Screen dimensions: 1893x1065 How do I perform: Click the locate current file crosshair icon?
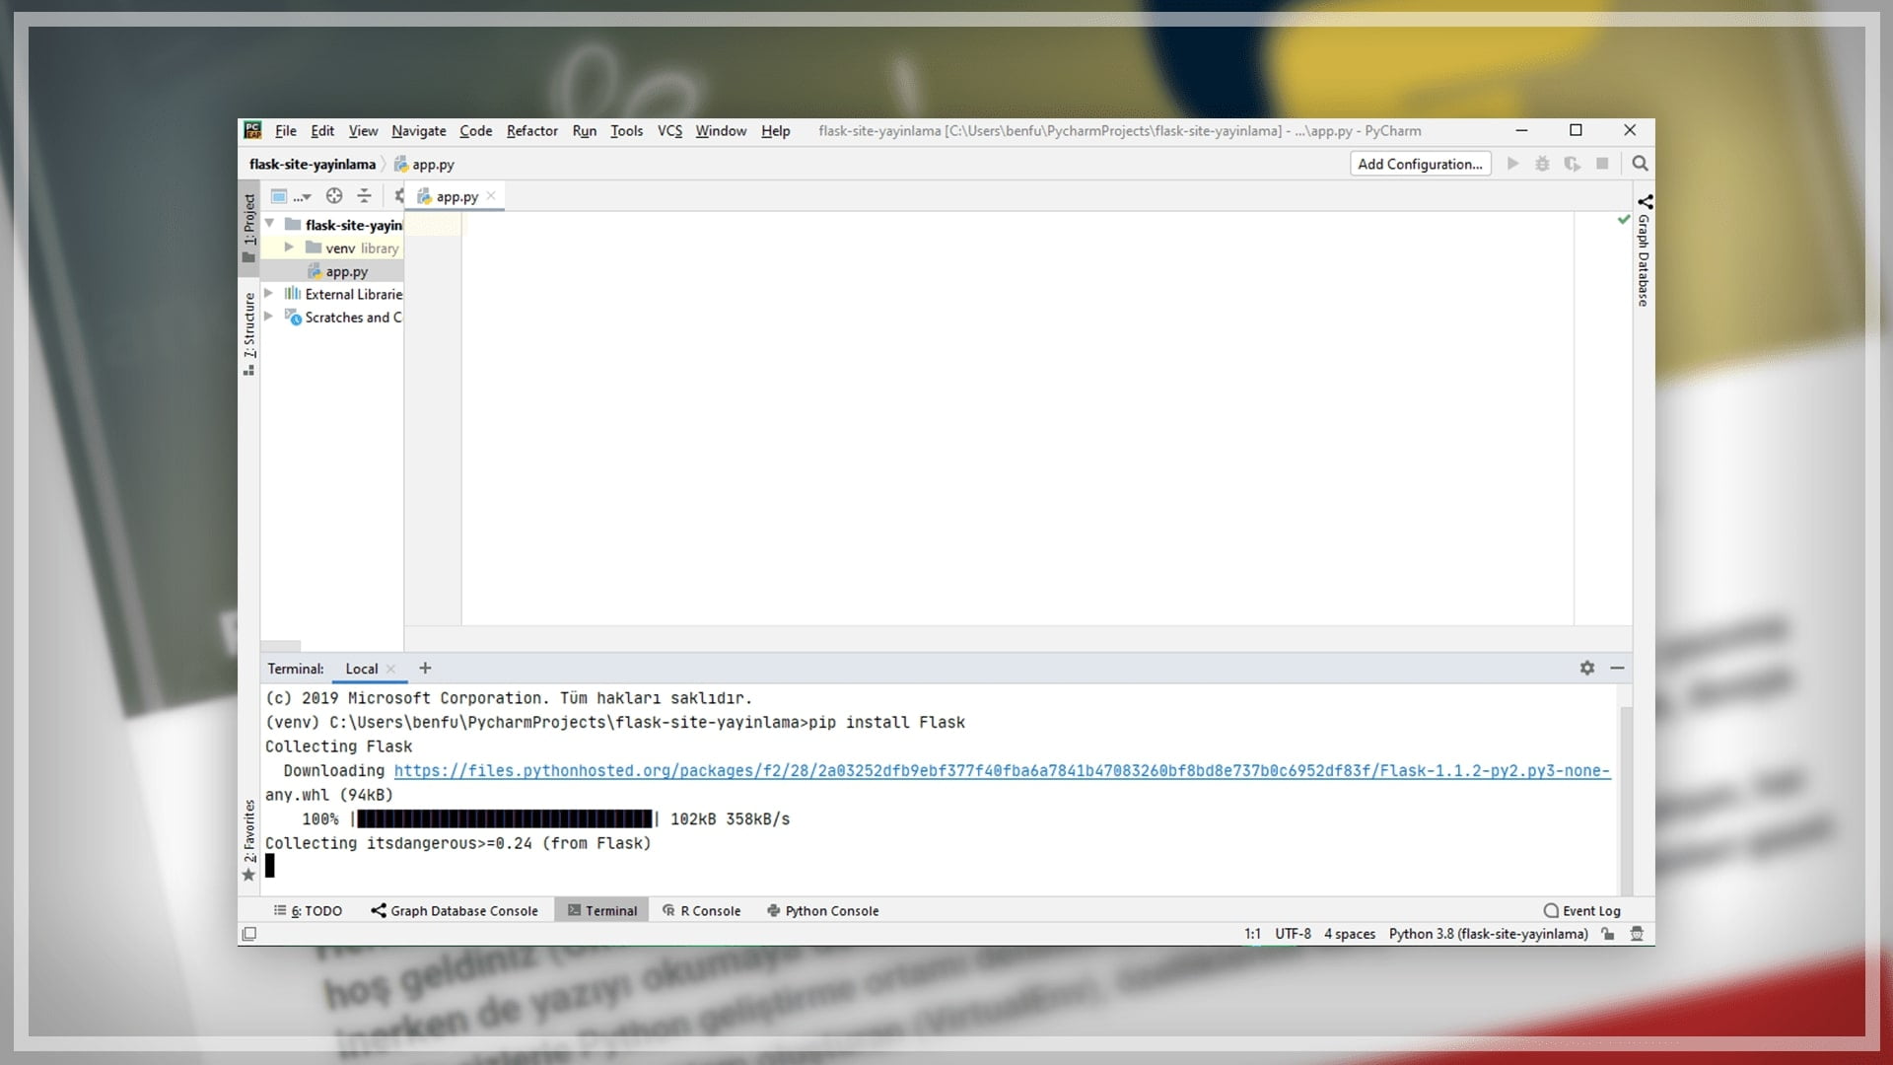334,196
